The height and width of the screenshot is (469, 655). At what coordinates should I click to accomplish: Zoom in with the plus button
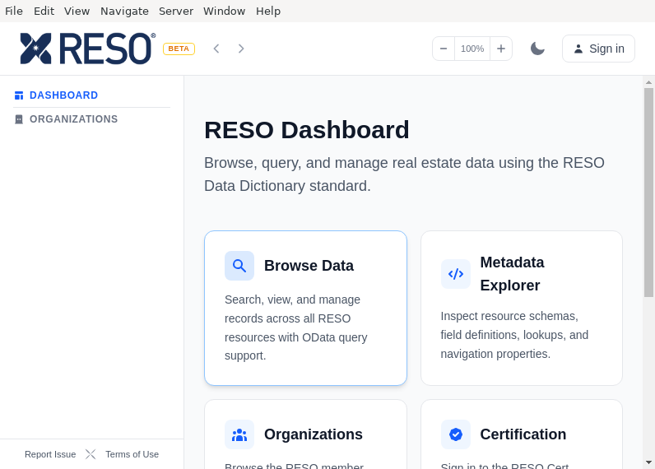click(501, 49)
